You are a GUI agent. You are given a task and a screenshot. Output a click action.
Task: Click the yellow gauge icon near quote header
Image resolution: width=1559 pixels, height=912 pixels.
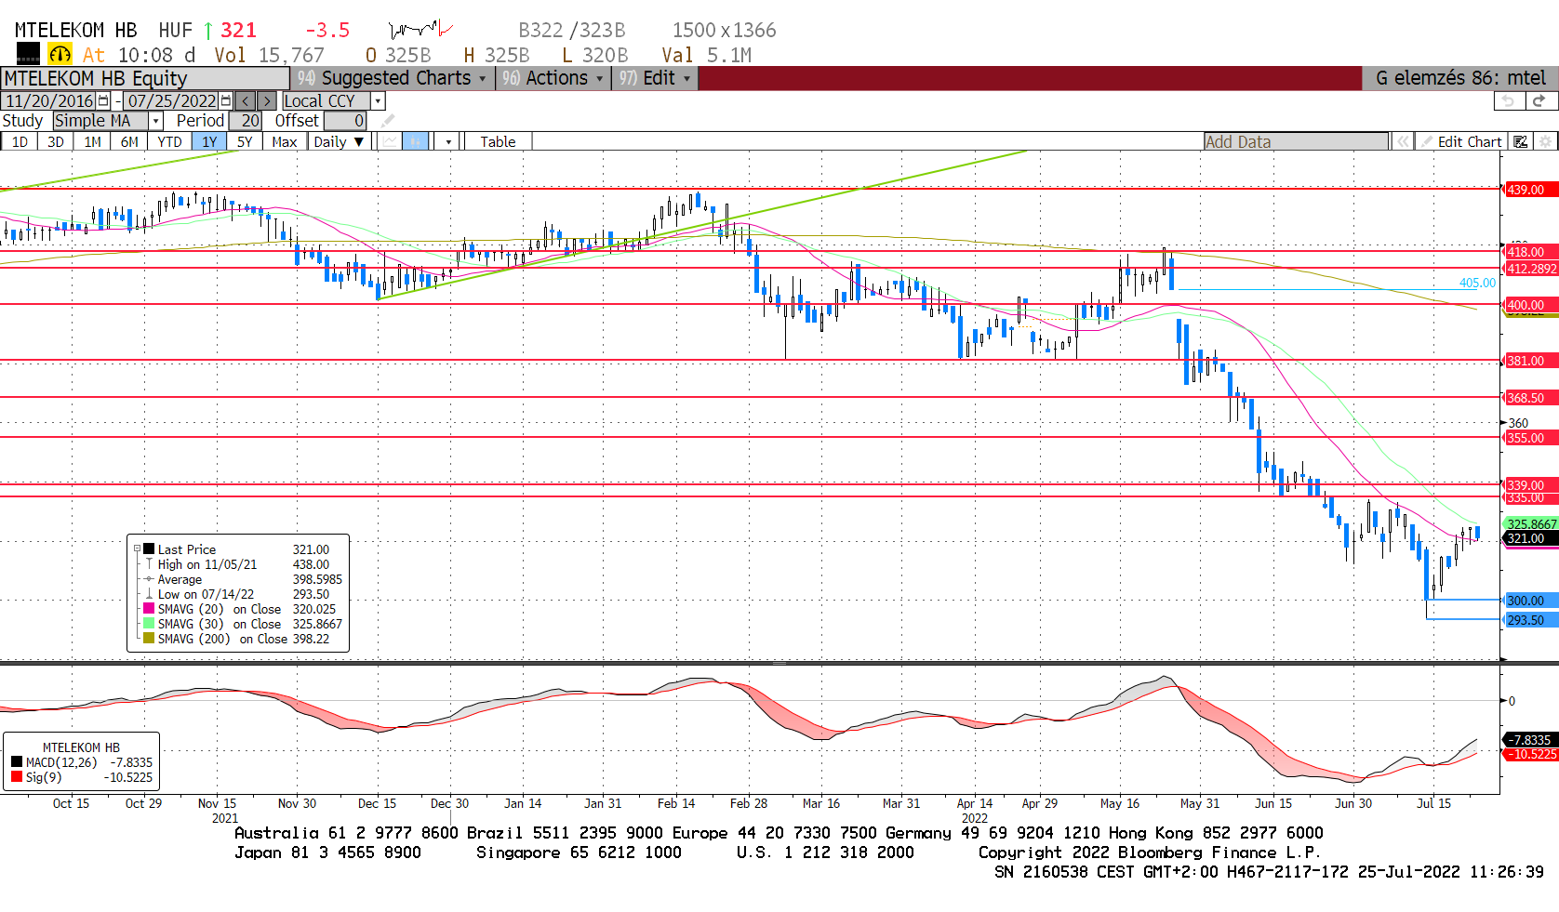60,55
